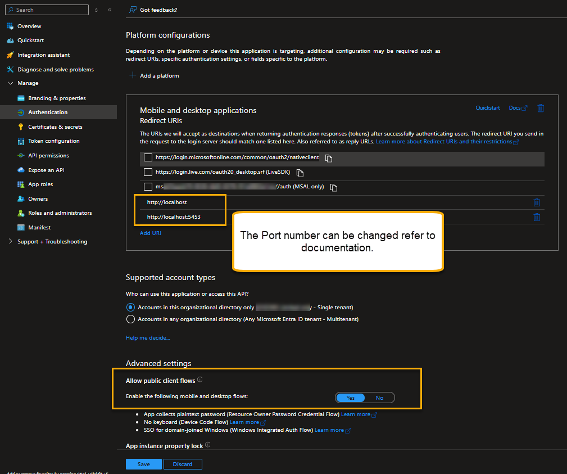567x474 pixels.
Task: Delete the http://localhost redirect URI
Action: (x=536, y=202)
